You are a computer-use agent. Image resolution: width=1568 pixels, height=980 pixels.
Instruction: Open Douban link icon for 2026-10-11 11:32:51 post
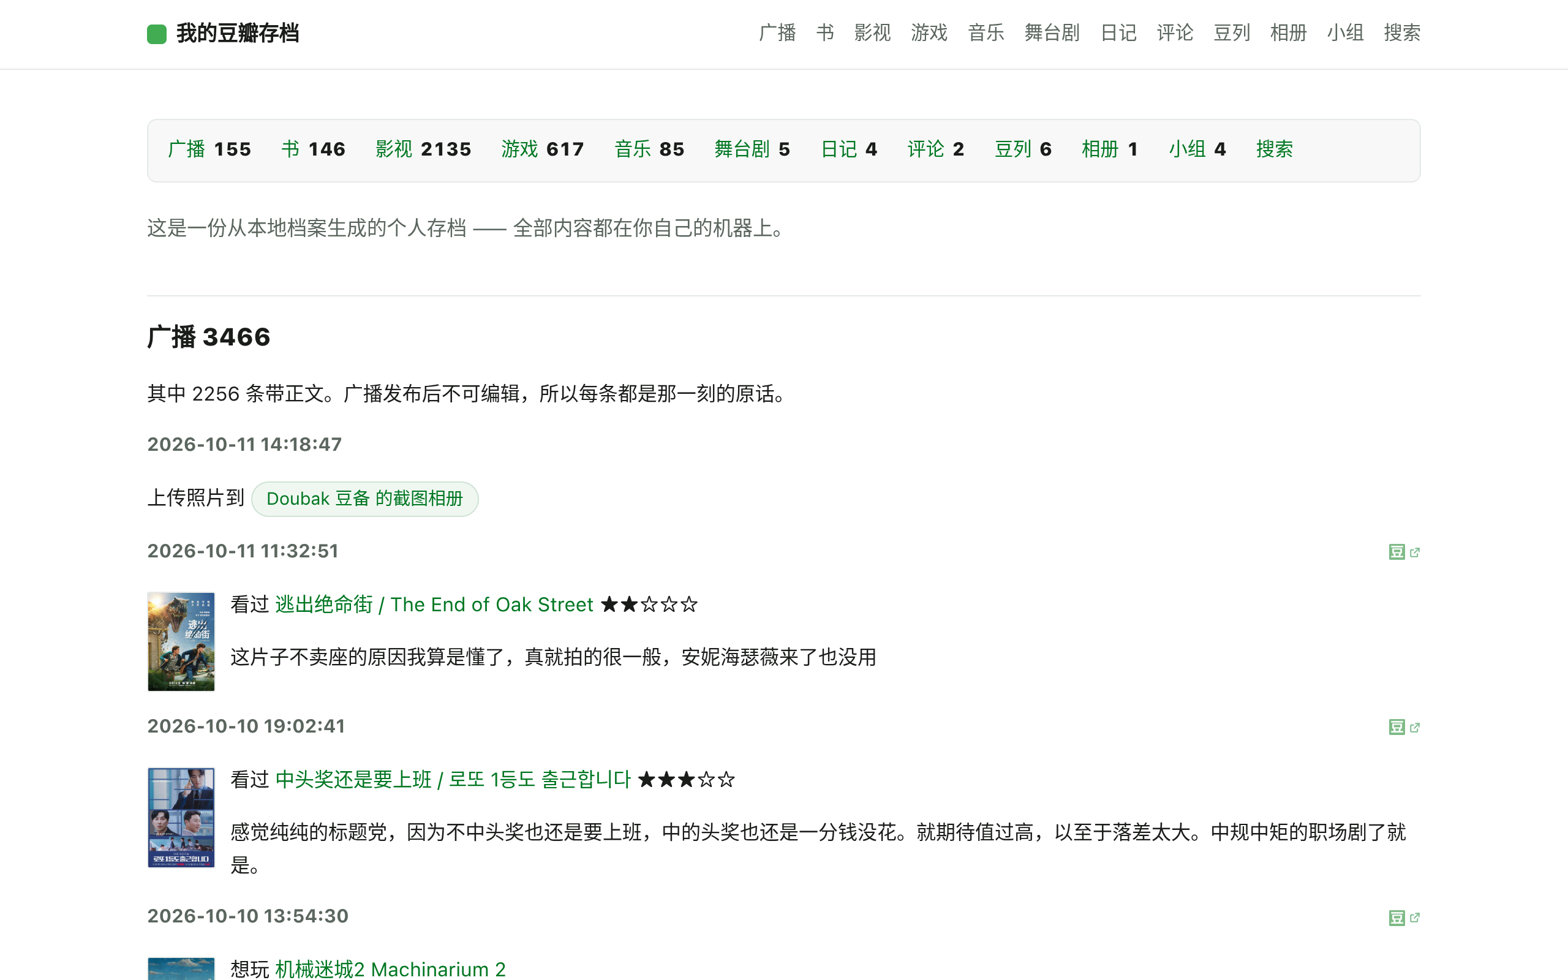pyautogui.click(x=1404, y=552)
